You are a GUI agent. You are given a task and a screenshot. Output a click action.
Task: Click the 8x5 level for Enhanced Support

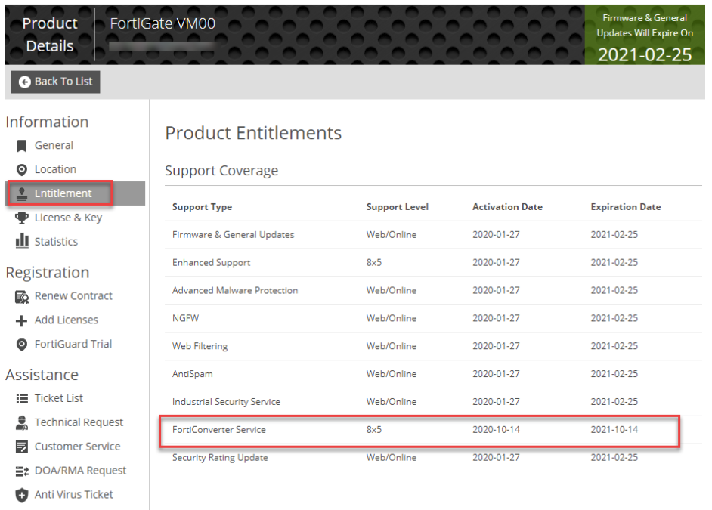tap(373, 263)
